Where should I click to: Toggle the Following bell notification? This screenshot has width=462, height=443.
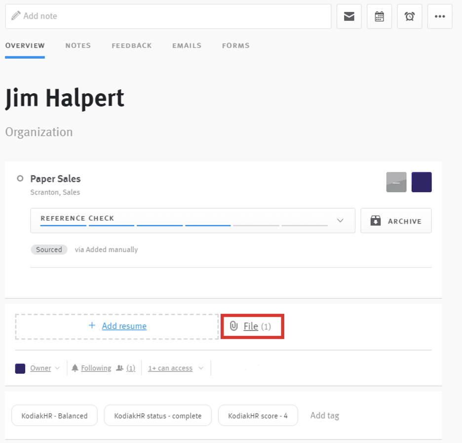(x=75, y=368)
